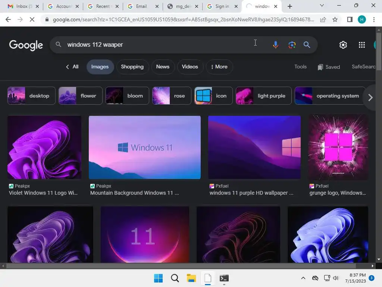Show more suggestion chips arrow
Viewport: 382px width, 287px height.
370,98
